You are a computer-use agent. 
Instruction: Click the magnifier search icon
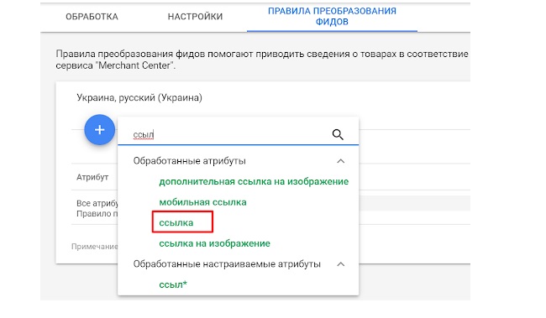coord(338,134)
